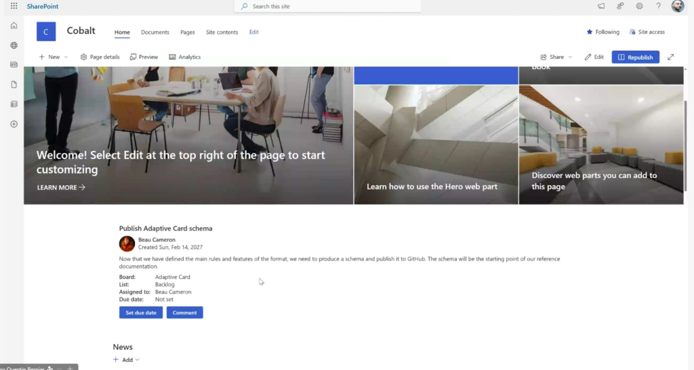This screenshot has width=694, height=370.
Task: Open Site contents in the navigation
Action: point(222,32)
